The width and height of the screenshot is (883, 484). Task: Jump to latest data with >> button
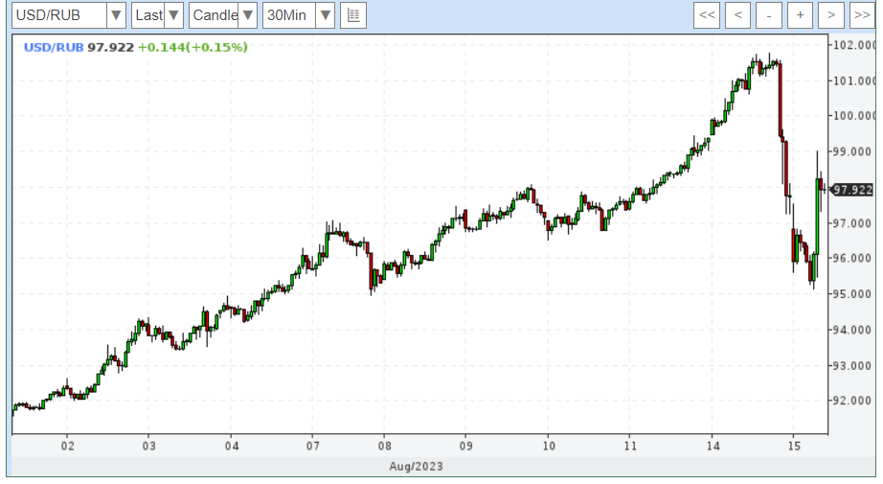(862, 15)
